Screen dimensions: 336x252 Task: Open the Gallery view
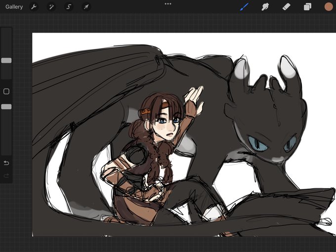click(14, 7)
